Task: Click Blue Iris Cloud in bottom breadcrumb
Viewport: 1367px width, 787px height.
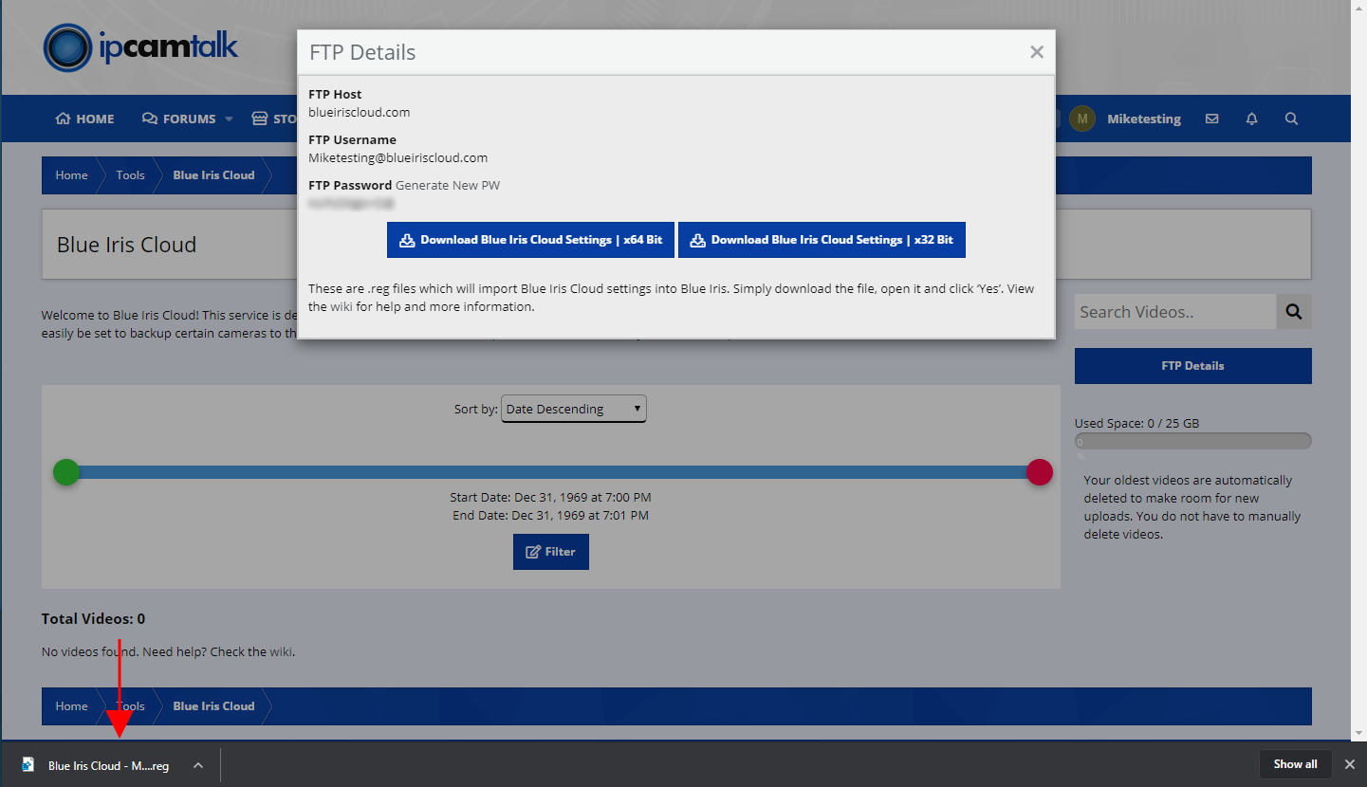Action: [x=213, y=706]
